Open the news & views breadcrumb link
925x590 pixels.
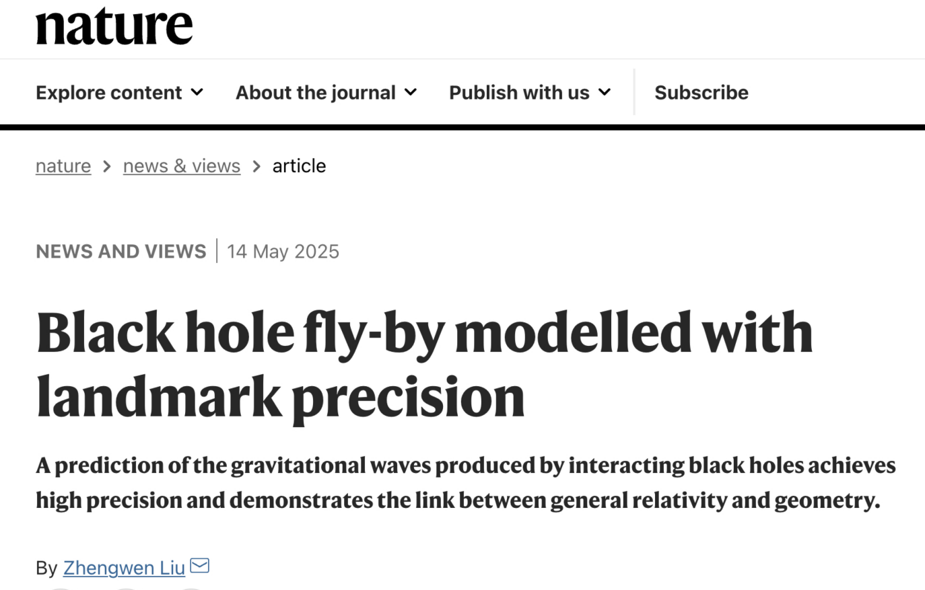click(182, 166)
